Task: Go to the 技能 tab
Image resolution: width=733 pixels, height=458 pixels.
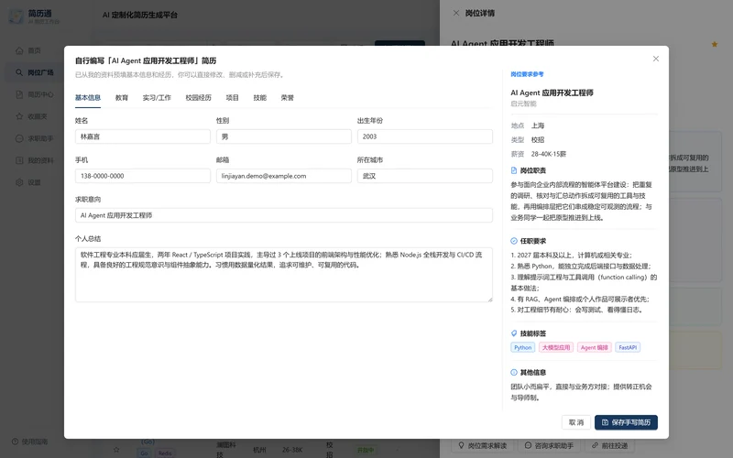Action: (260, 98)
